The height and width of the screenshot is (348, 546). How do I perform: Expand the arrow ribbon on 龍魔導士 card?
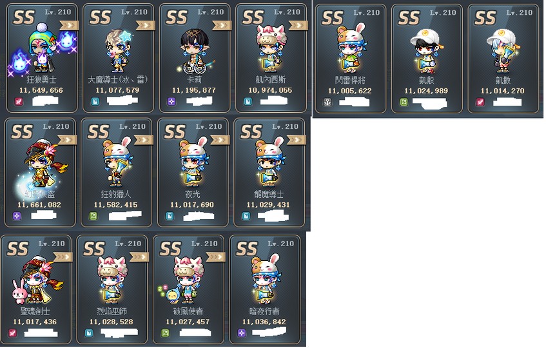pos(297,140)
